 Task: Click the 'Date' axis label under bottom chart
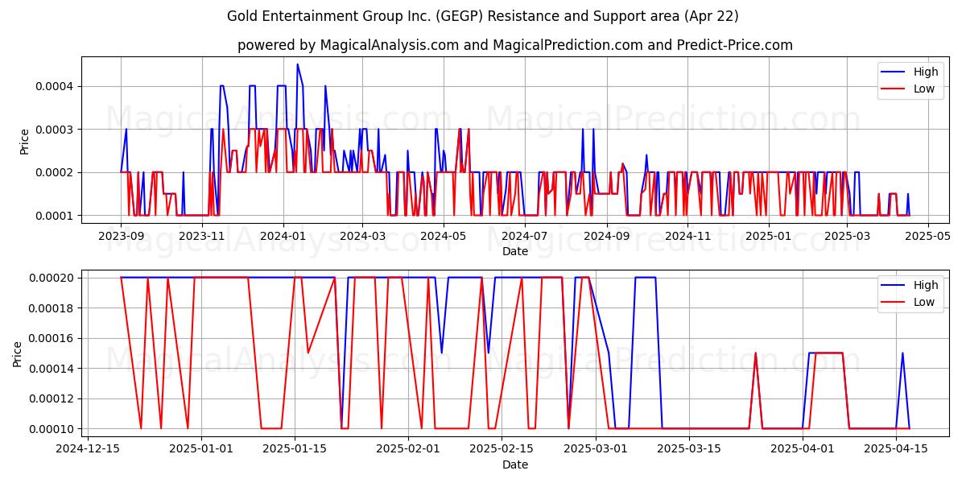515,464
